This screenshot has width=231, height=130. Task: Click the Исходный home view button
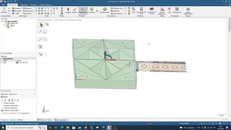16,8
